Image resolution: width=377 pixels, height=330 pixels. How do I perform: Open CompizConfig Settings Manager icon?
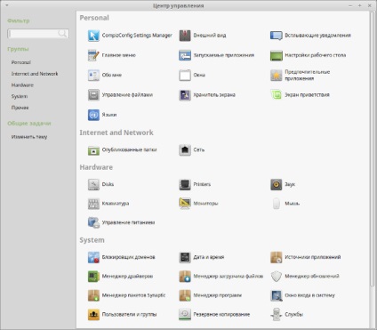pos(93,36)
